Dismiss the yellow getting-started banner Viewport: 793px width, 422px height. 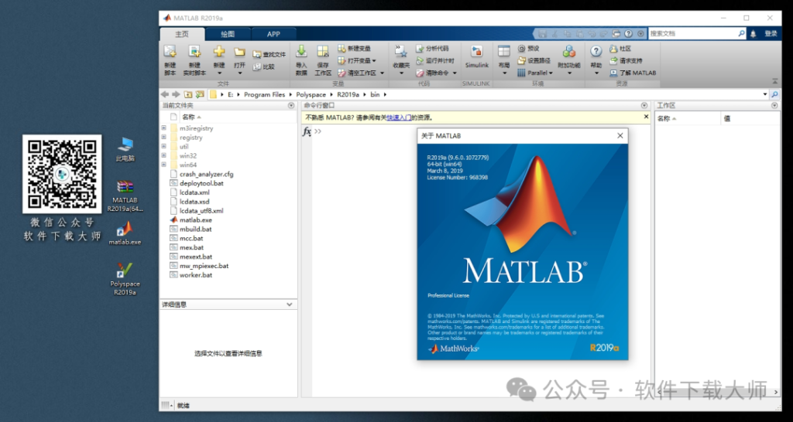(x=646, y=117)
